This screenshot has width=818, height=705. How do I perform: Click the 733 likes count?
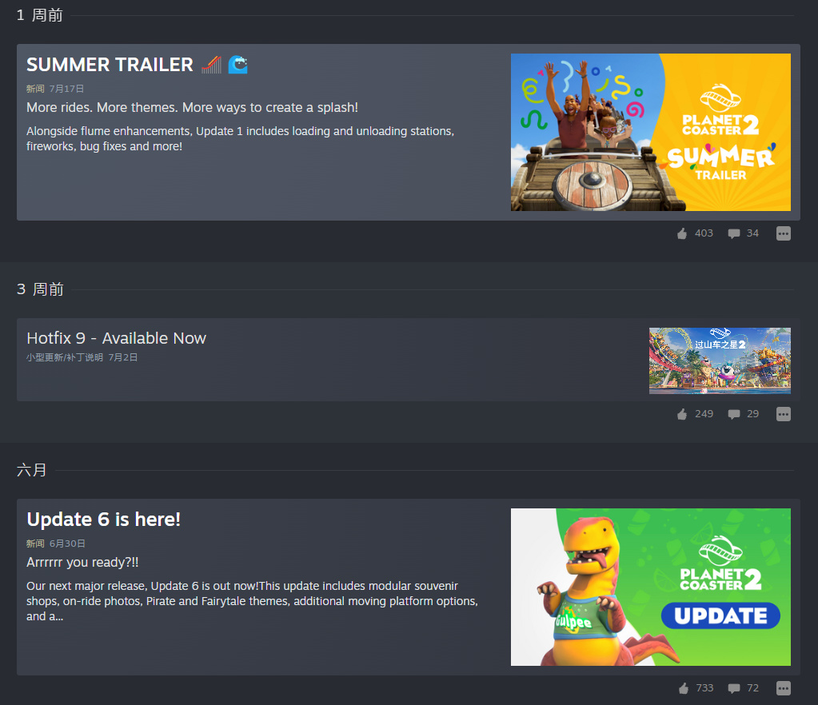click(x=704, y=688)
